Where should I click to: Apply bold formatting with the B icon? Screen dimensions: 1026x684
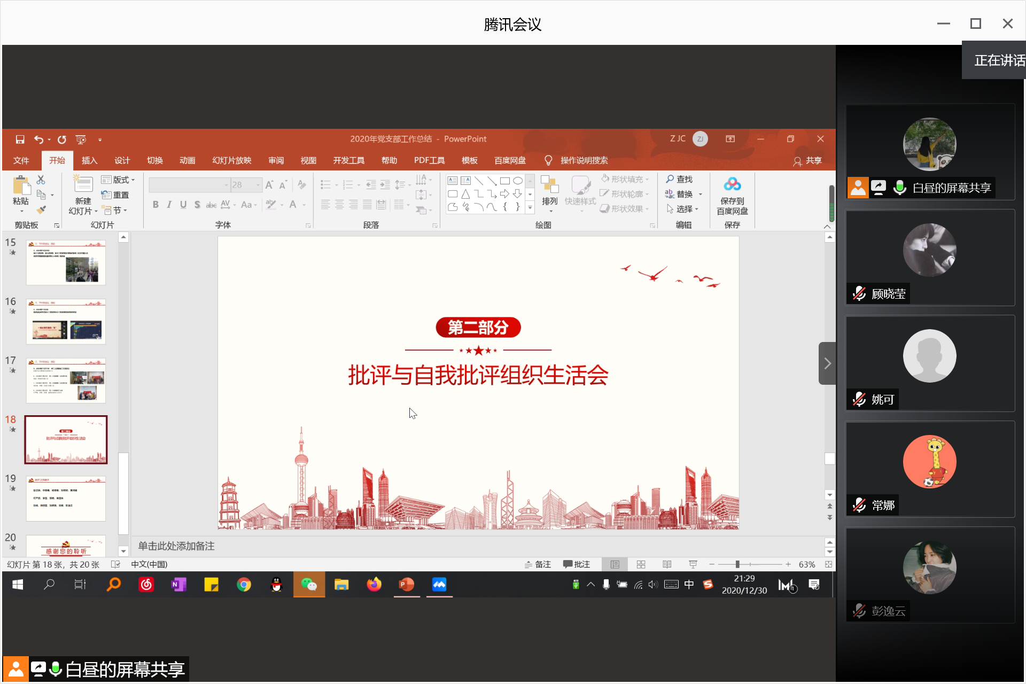click(156, 204)
